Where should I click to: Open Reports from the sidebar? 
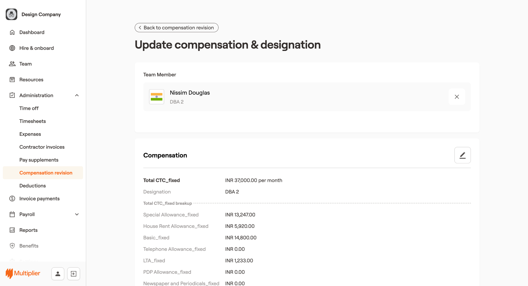pos(28,230)
